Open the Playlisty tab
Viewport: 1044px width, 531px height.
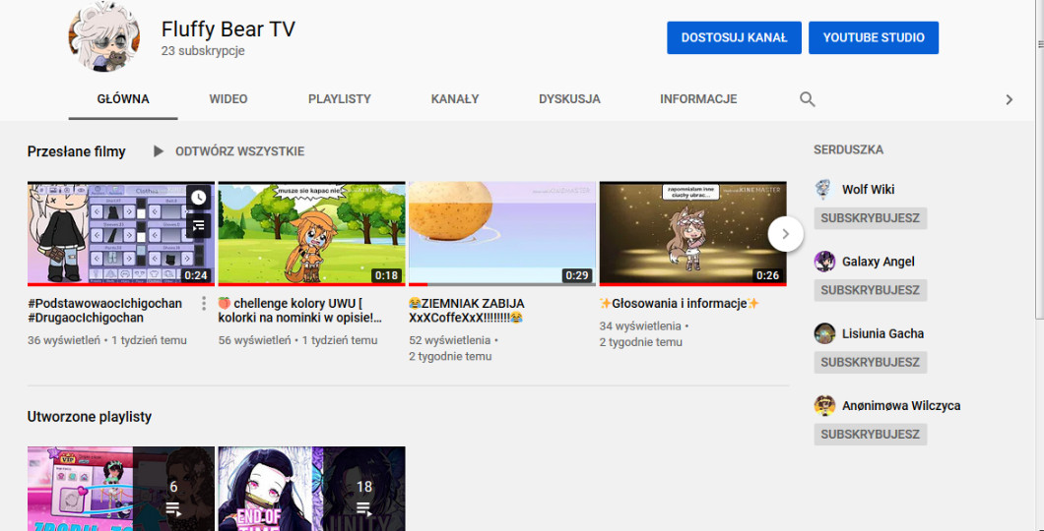(x=339, y=99)
